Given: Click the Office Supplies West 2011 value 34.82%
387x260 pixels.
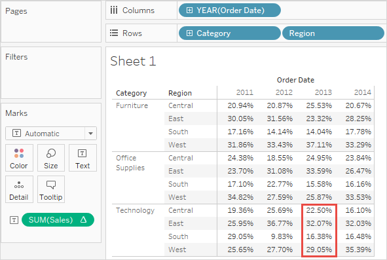Looking at the screenshot, I should tap(240, 197).
